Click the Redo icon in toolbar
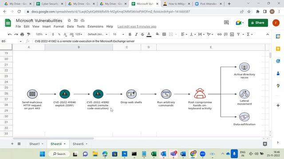The width and height of the screenshot is (284, 159). pos(16,34)
